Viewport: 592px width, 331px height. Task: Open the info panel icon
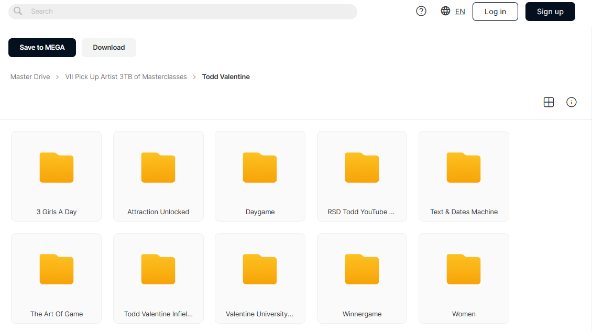tap(571, 102)
